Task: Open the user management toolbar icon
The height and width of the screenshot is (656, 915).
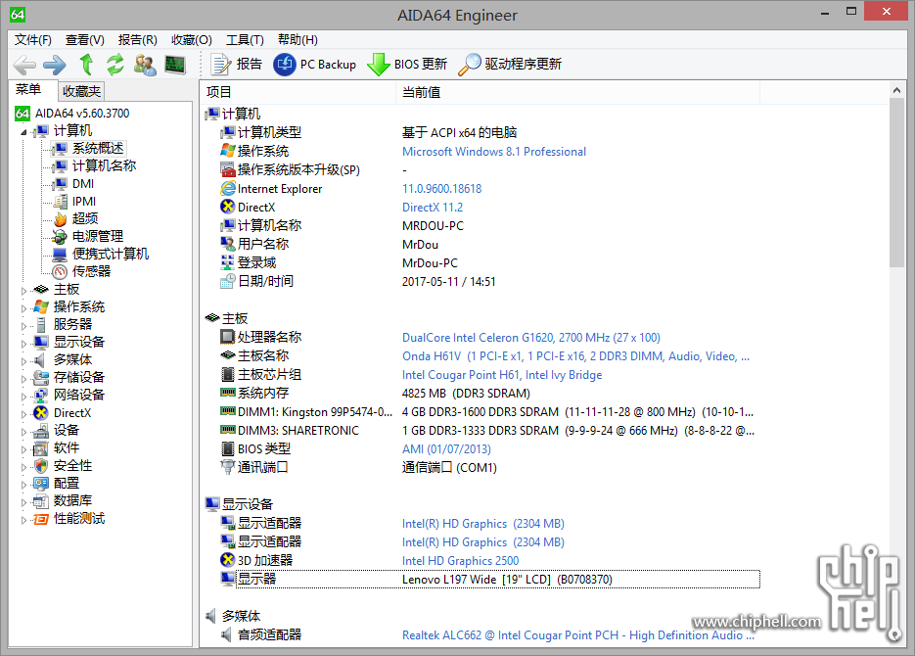Action: (145, 65)
